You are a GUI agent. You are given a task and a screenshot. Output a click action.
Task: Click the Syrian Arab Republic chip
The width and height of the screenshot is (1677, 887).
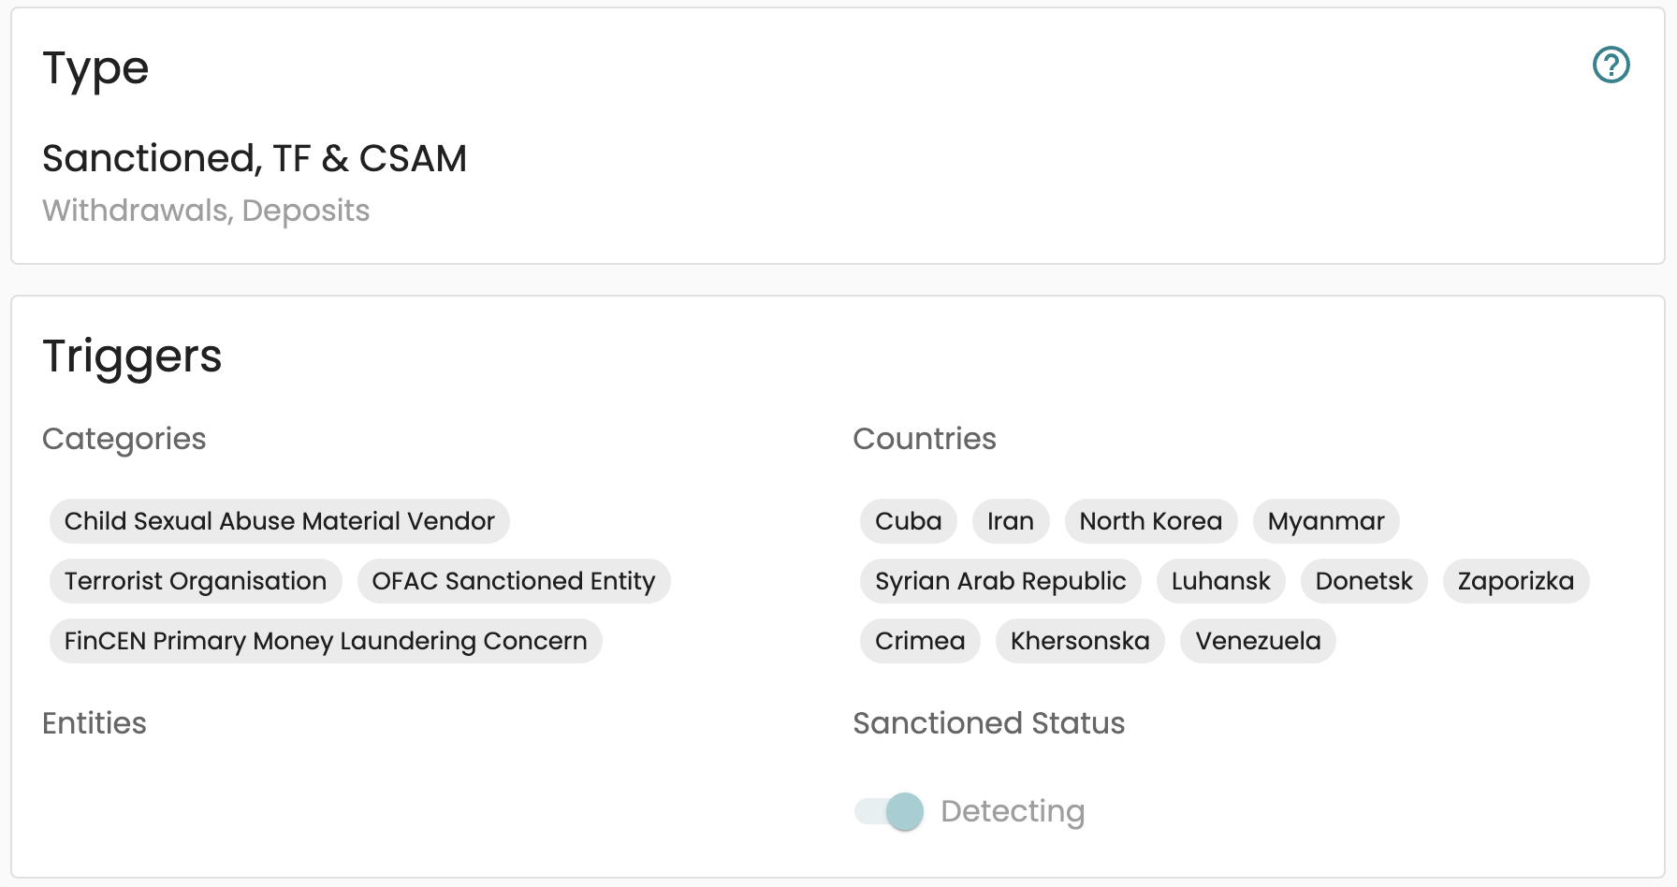pos(999,581)
